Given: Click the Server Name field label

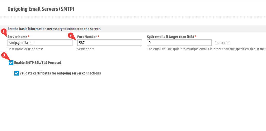Looking at the screenshot, I should pos(17,37).
